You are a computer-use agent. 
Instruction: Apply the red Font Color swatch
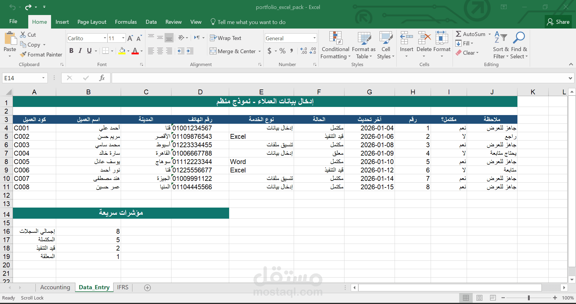[x=135, y=51]
